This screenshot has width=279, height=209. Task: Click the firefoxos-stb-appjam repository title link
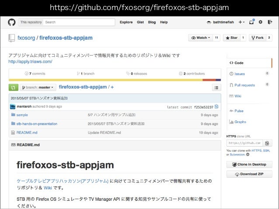point(66,38)
